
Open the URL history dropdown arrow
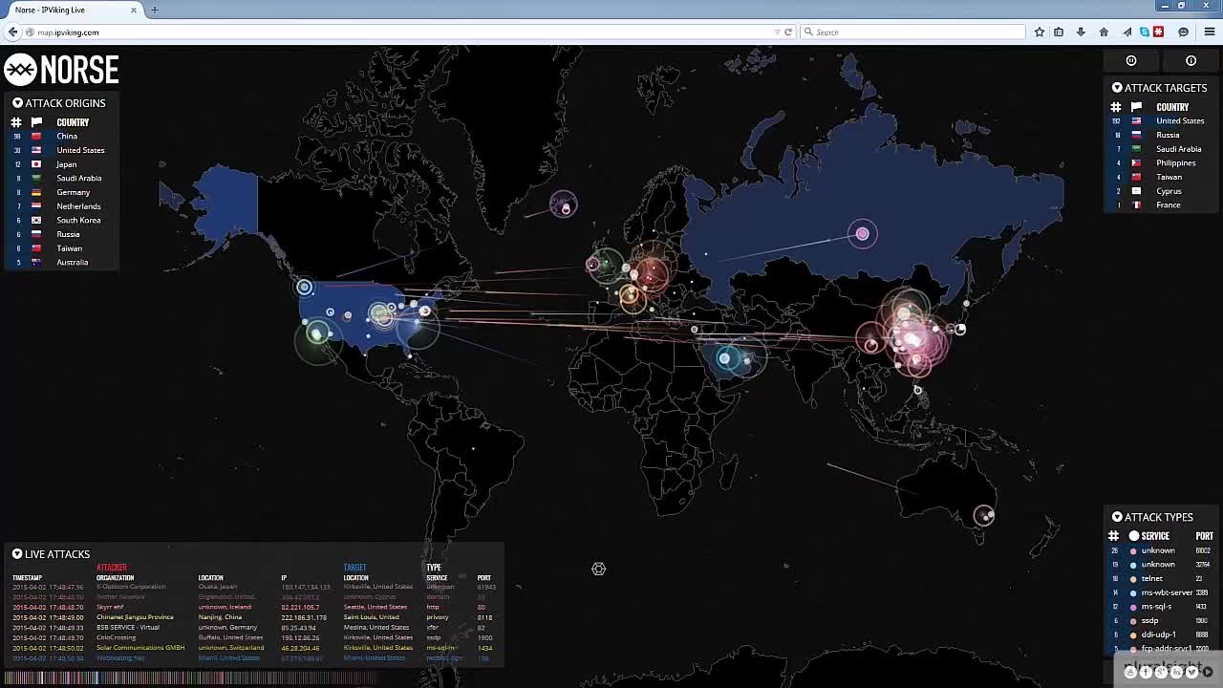click(778, 32)
